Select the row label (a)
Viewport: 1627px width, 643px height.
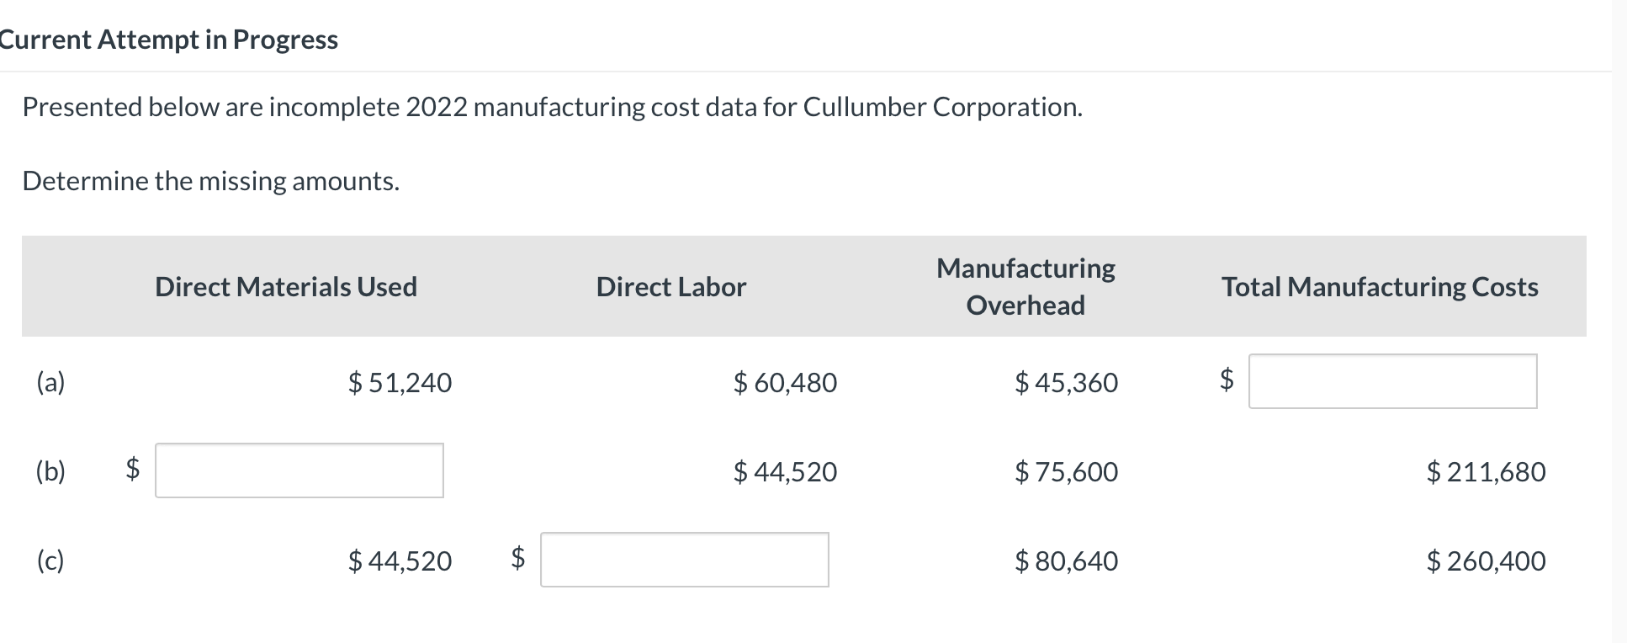52,383
